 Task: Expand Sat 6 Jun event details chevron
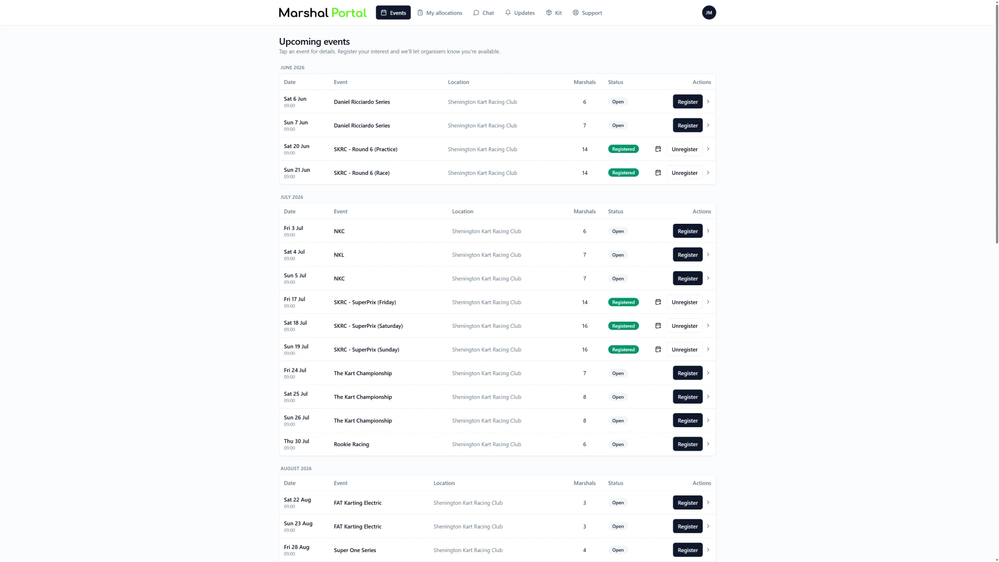click(708, 101)
